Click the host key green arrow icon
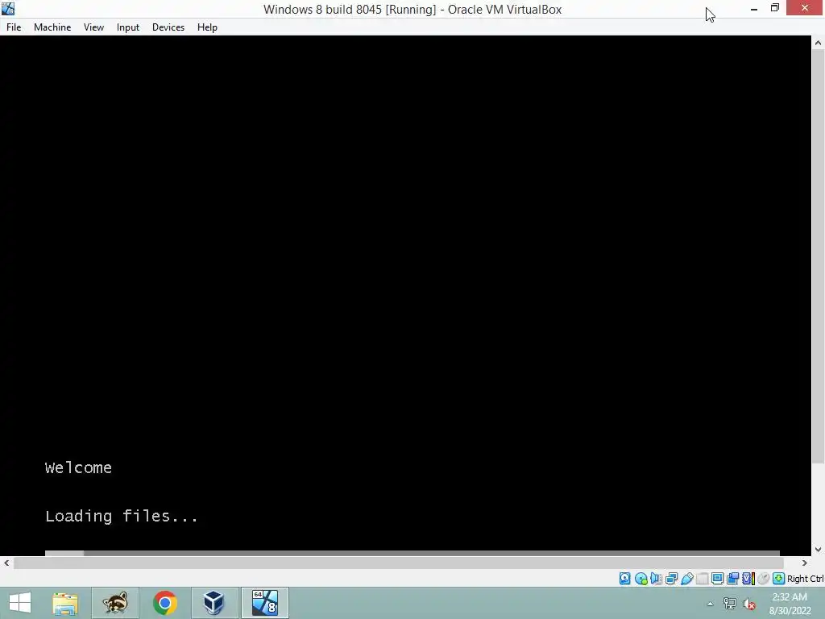The width and height of the screenshot is (825, 619). click(779, 579)
